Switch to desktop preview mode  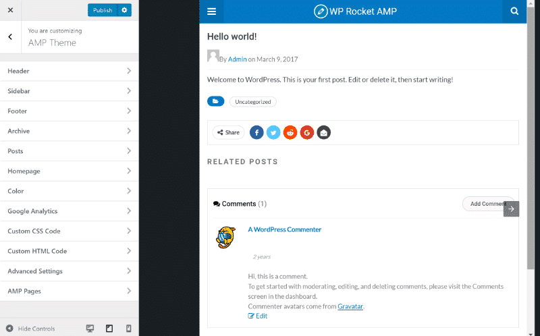[90, 329]
